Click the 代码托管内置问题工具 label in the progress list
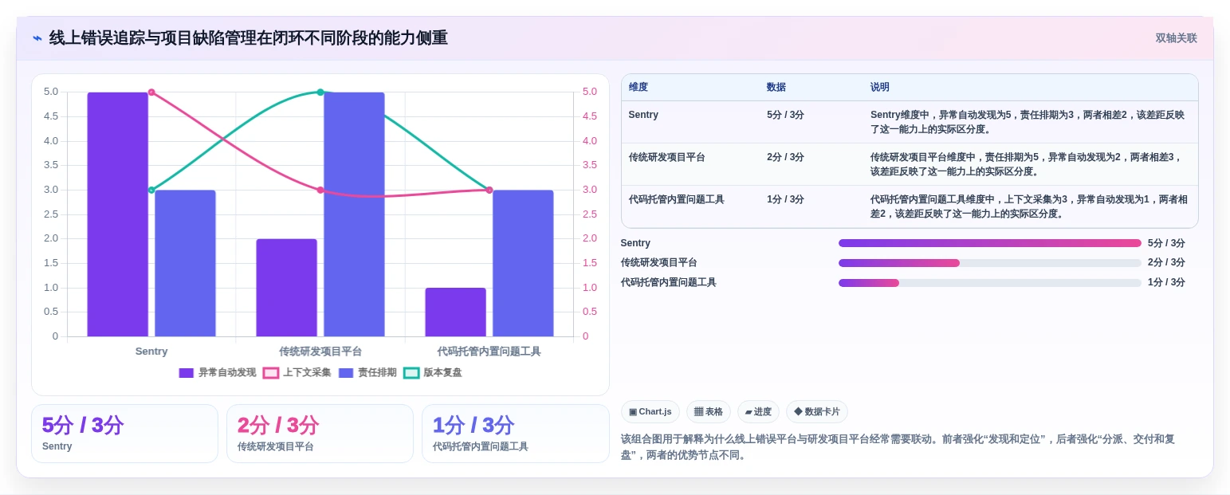 click(x=668, y=283)
